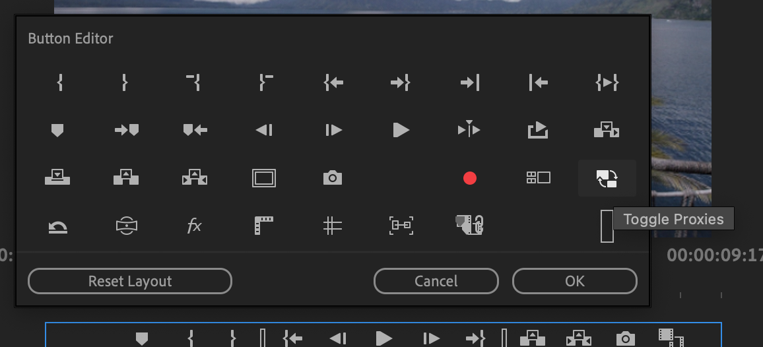Choose the Global FX Mute fx icon

click(x=194, y=226)
